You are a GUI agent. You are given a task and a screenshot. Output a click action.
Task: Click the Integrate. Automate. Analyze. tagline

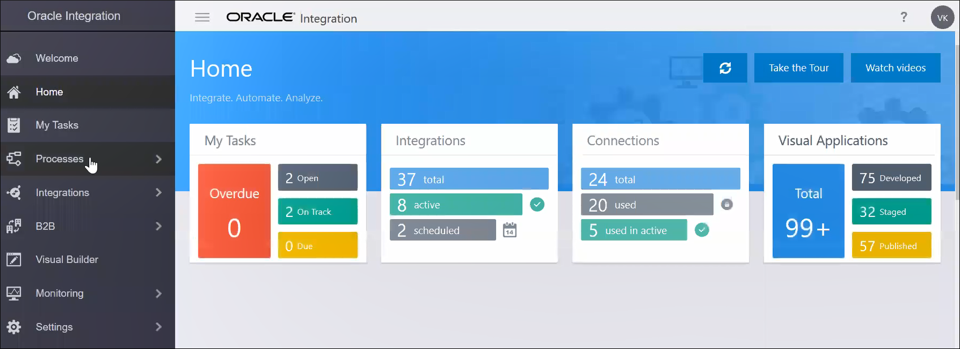(256, 98)
